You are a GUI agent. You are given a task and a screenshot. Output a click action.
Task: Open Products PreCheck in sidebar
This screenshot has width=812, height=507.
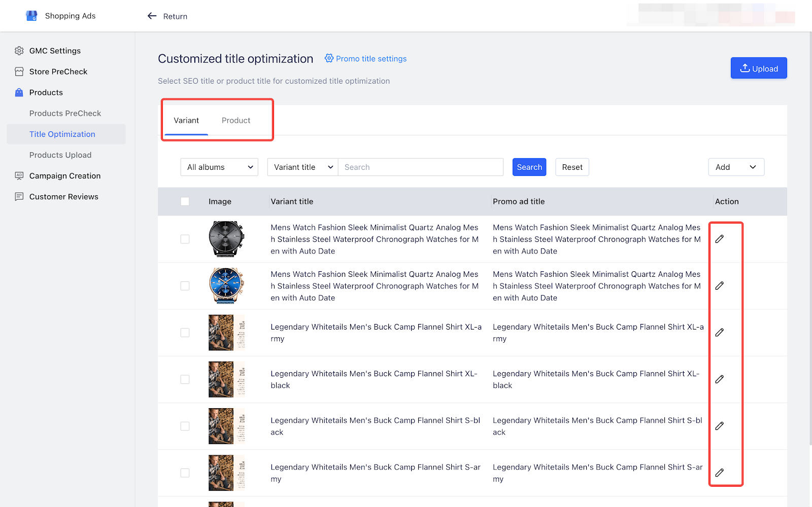coord(65,113)
